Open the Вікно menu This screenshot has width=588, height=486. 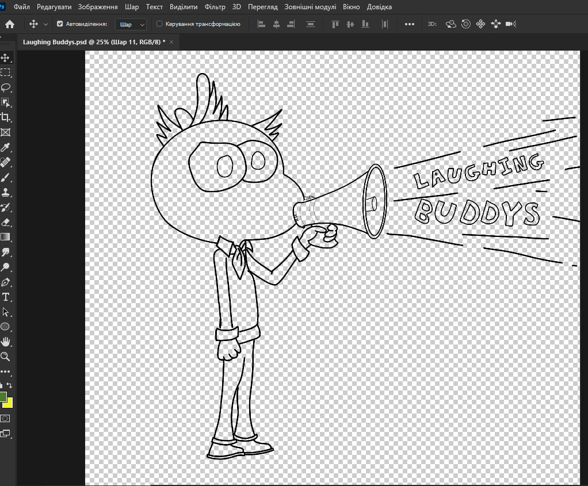coord(352,7)
